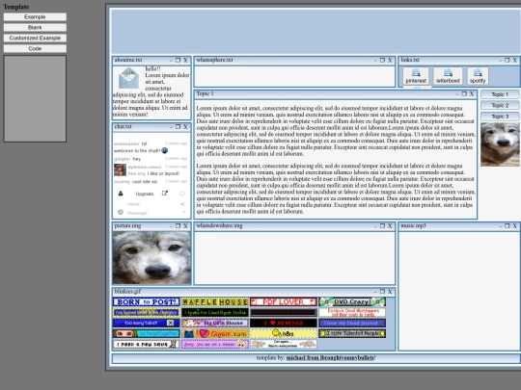
Task: Load the Customized Example template
Action: tap(35, 39)
